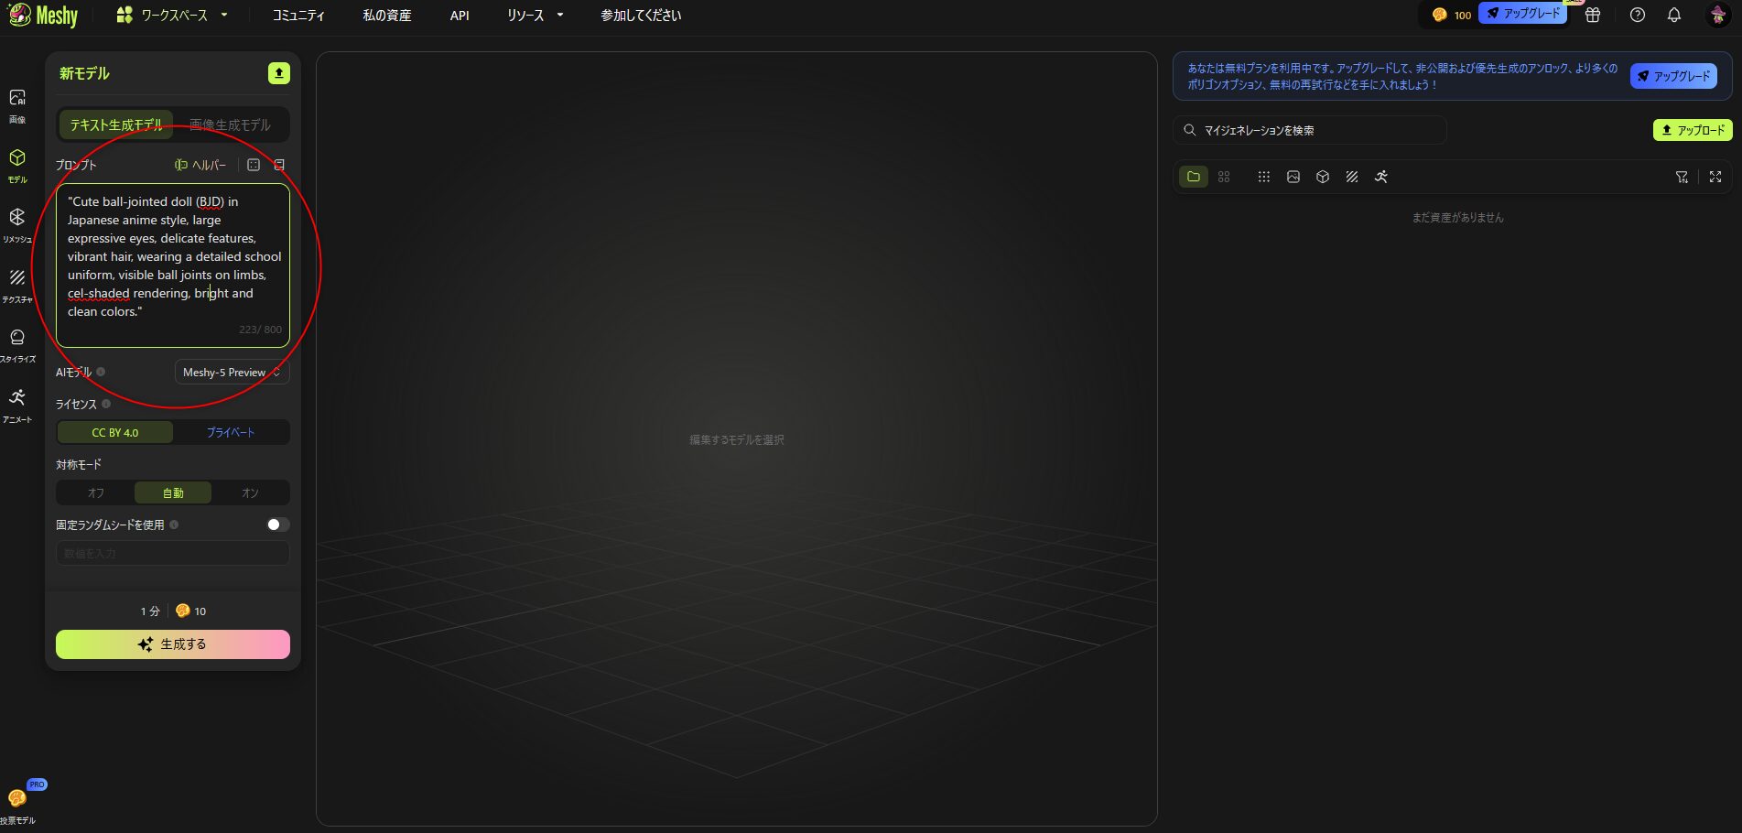Open the gift rewards icon
This screenshot has height=833, width=1742.
tap(1593, 15)
